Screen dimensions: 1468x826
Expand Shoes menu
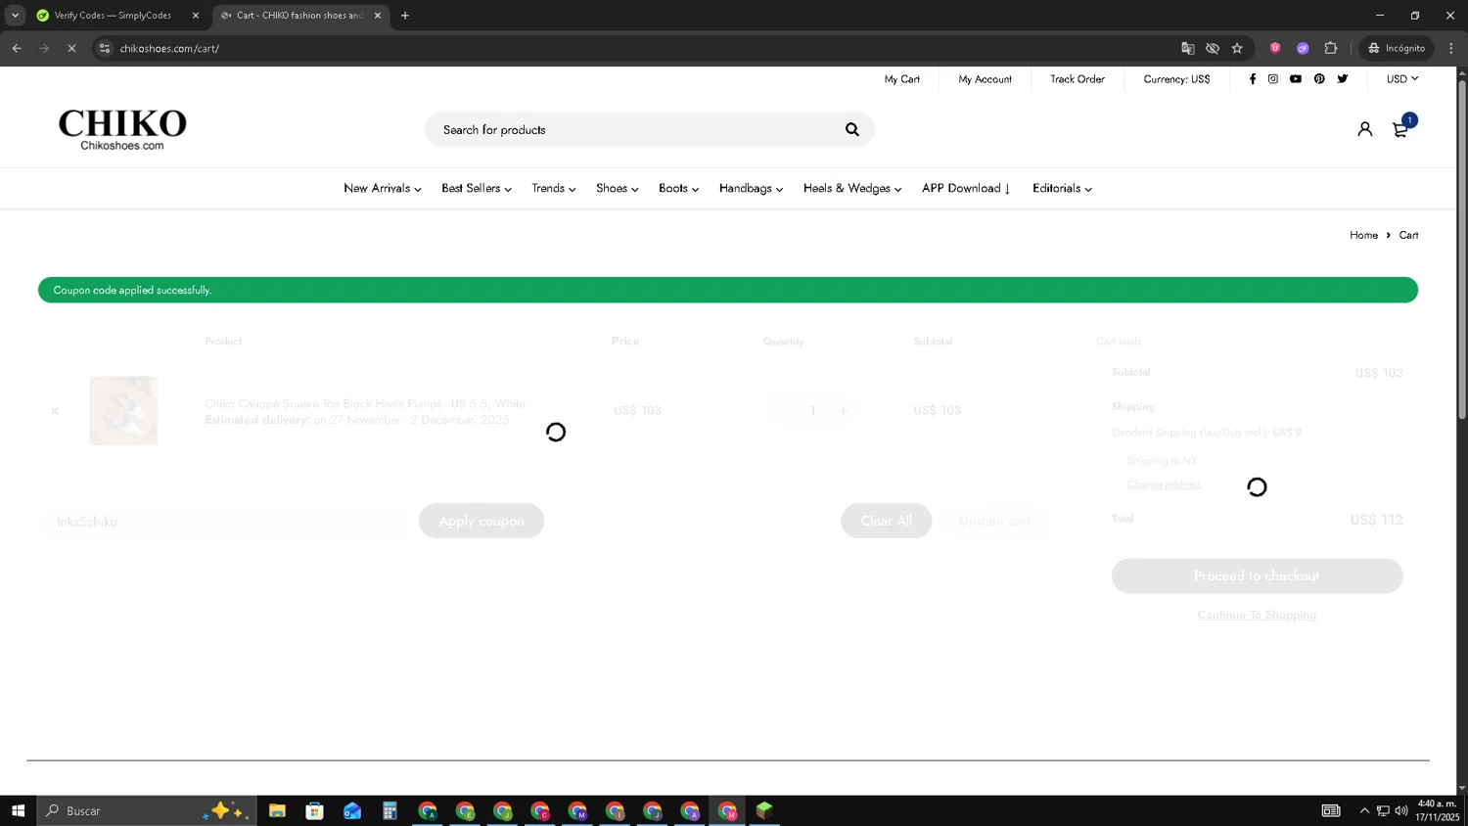pyautogui.click(x=618, y=188)
